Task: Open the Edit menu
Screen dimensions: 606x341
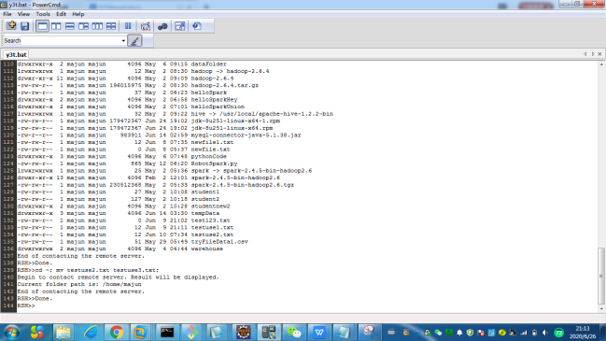Action: click(61, 14)
